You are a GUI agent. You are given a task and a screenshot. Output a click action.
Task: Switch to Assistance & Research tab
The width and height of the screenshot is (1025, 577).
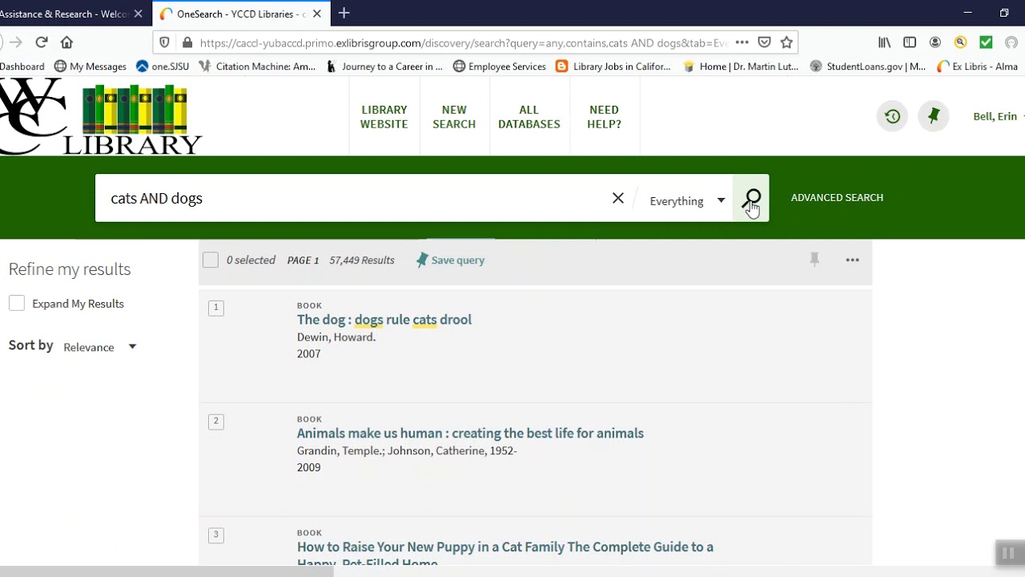tap(64, 14)
